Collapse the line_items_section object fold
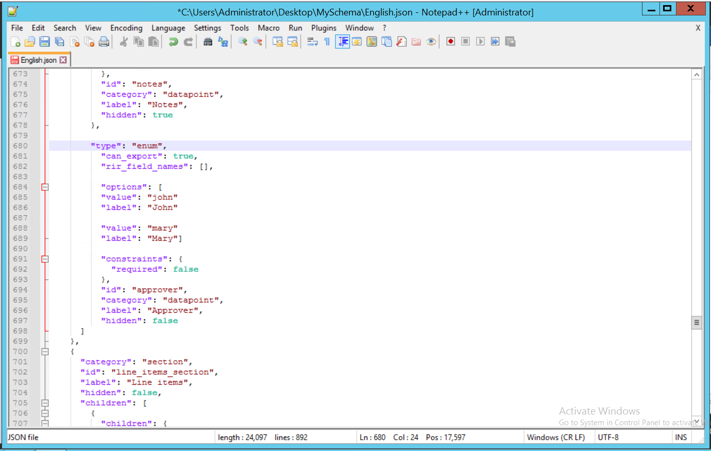Image resolution: width=711 pixels, height=451 pixels. click(44, 351)
